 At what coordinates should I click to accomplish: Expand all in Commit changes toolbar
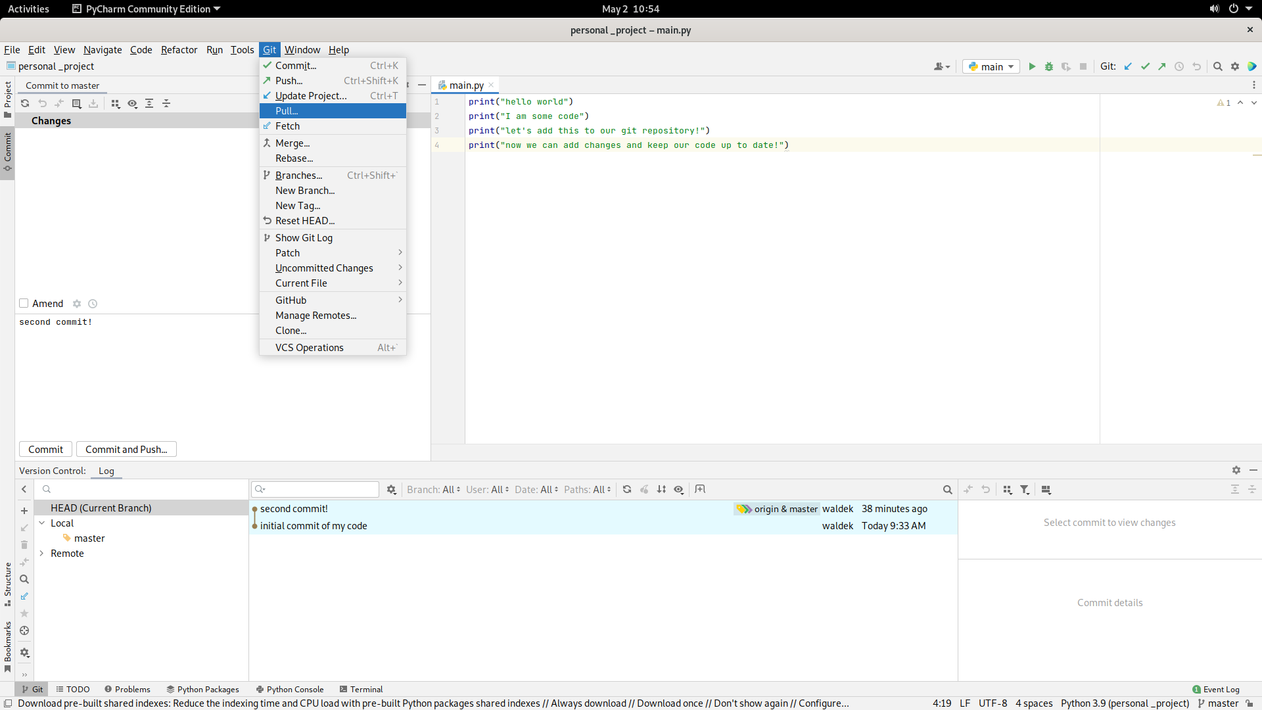[x=149, y=103]
